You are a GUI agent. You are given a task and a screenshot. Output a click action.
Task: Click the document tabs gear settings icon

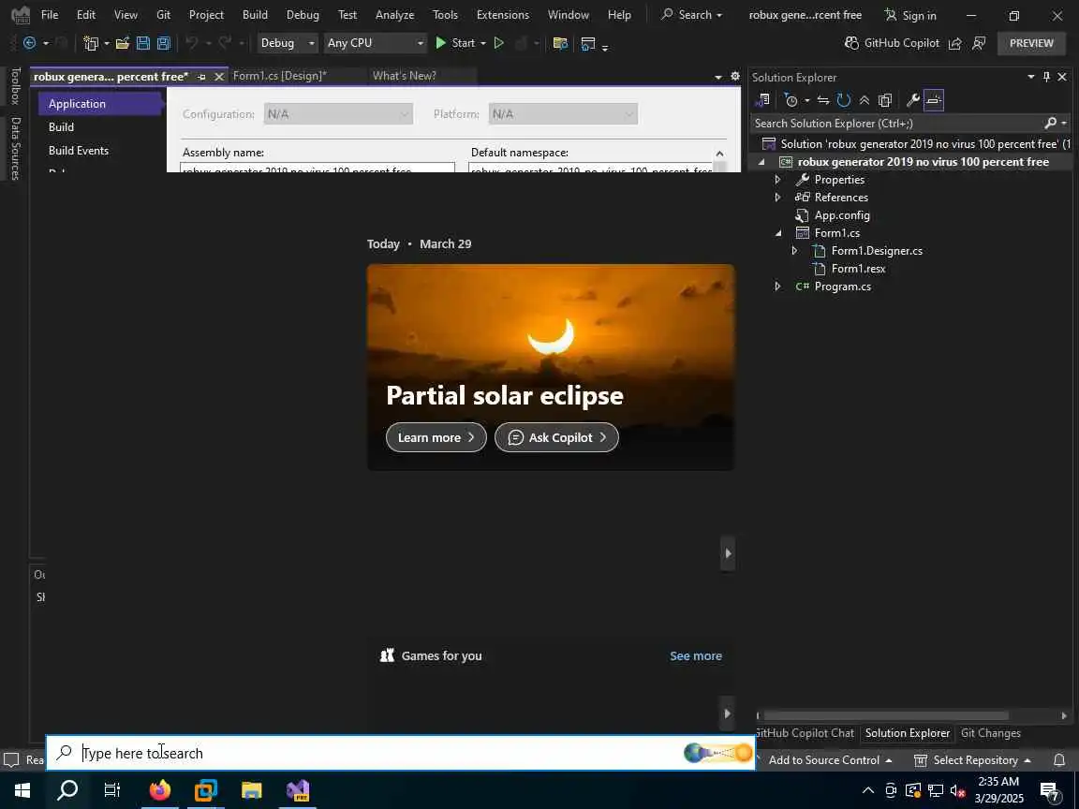coord(735,77)
